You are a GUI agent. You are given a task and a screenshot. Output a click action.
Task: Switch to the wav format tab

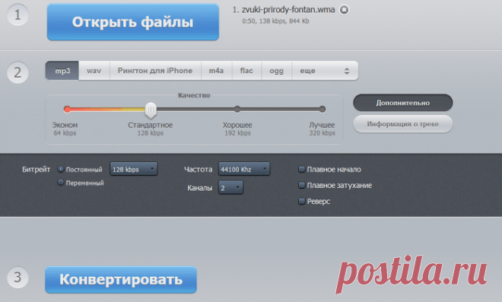[94, 71]
